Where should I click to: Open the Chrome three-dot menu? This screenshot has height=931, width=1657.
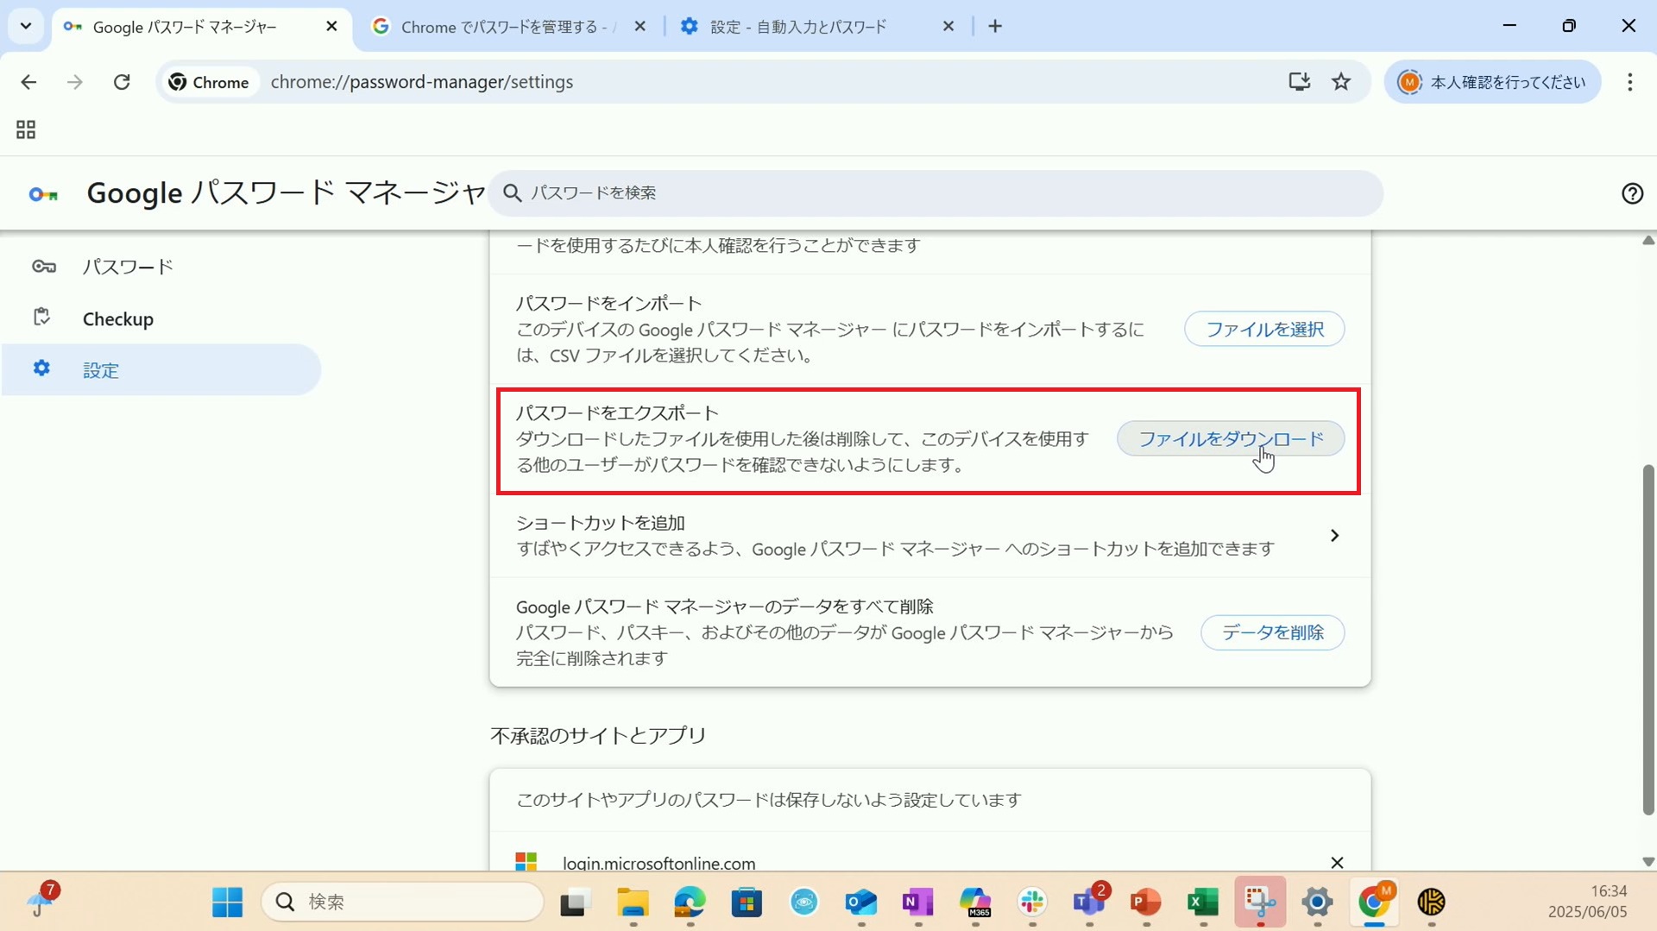[1629, 82]
